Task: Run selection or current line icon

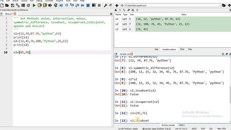Action: pyautogui.click(x=50, y=5)
